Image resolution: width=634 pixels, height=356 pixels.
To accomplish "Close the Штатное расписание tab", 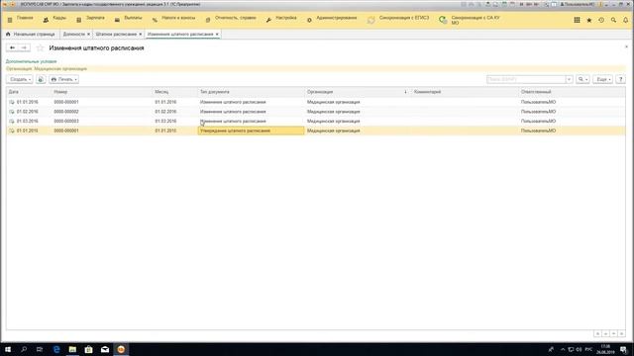I will pyautogui.click(x=141, y=35).
